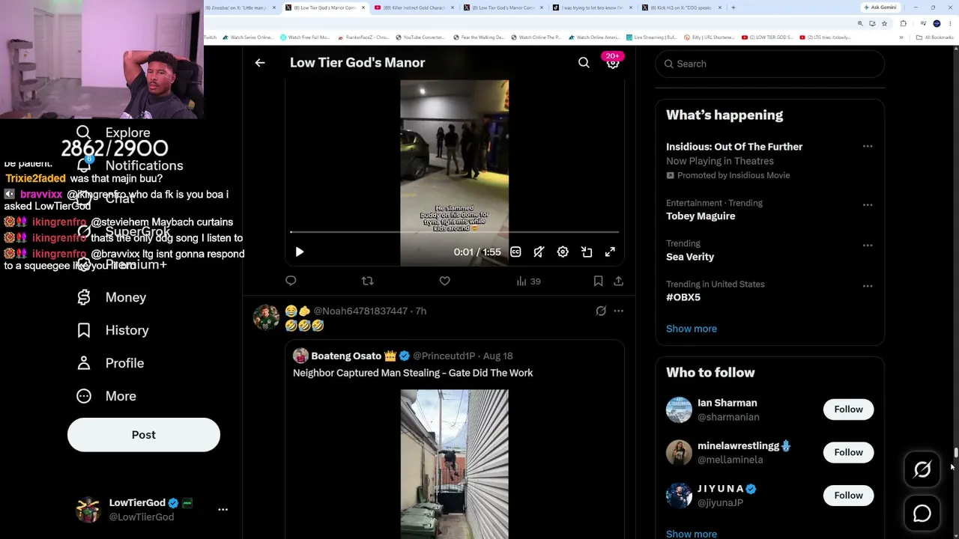Open the Chrome extensions puzzle icon
The height and width of the screenshot is (539, 959).
coord(903,24)
